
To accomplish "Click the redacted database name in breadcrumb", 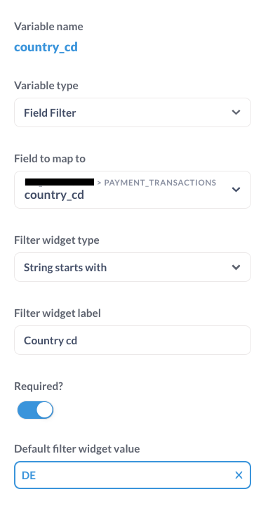I will pyautogui.click(x=60, y=182).
